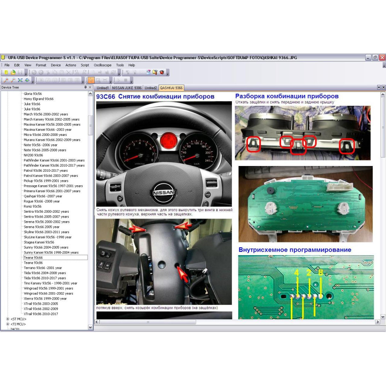Click the Device Tree scrollbar up arrow
Screen dimensions: 386x386
click(x=90, y=94)
